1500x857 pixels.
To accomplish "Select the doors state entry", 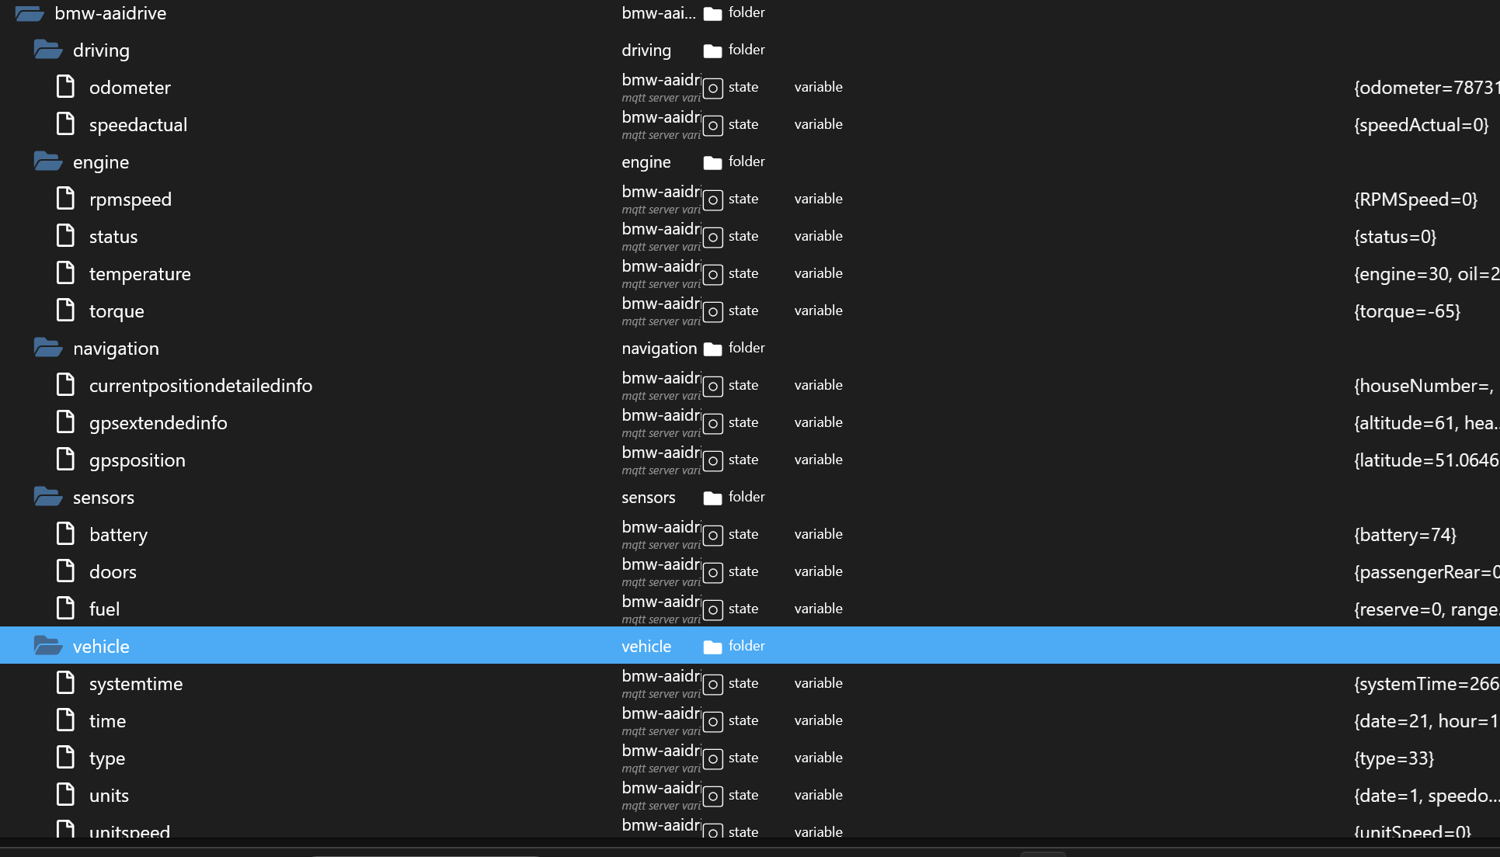I will click(113, 572).
